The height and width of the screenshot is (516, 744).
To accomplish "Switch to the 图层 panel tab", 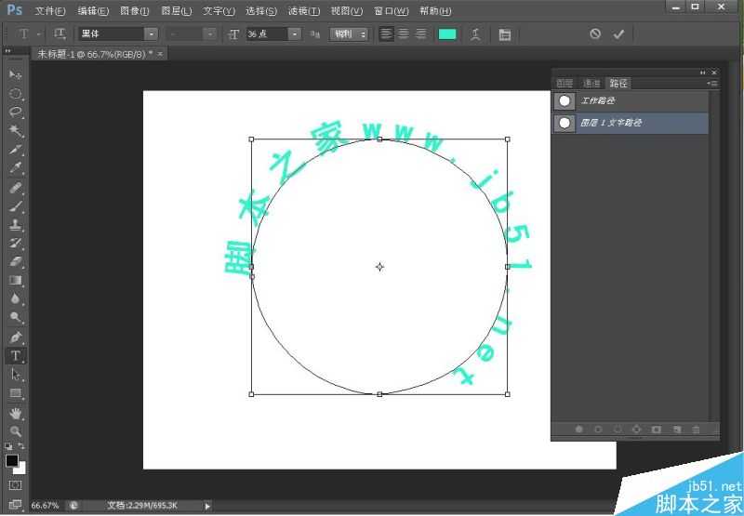I will coord(565,84).
